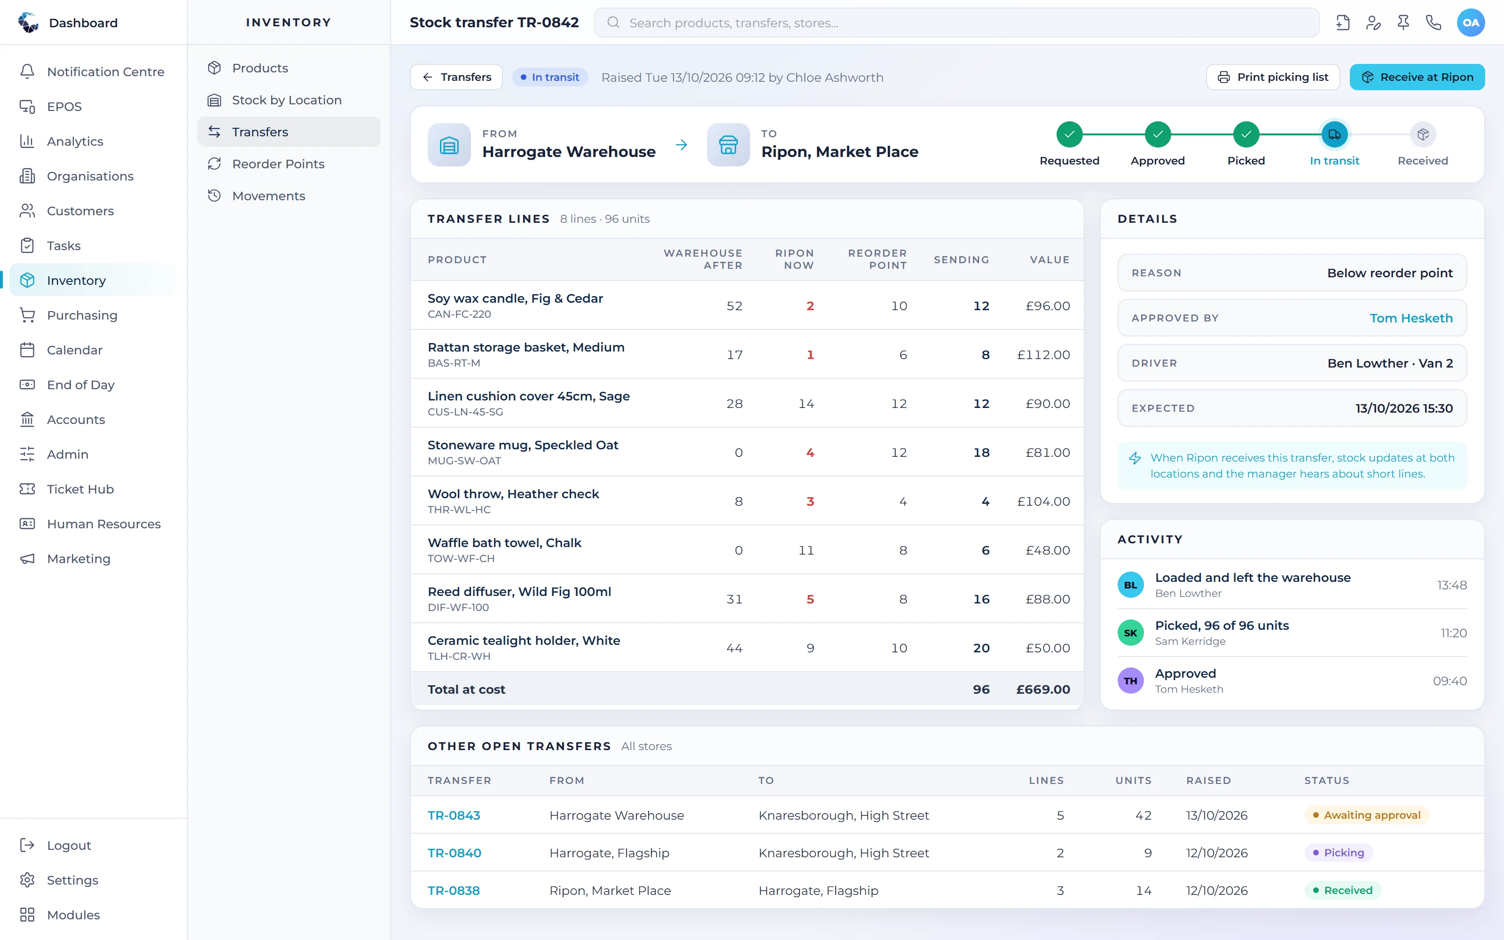
Task: Go to Analytics in sidebar
Action: pyautogui.click(x=93, y=141)
